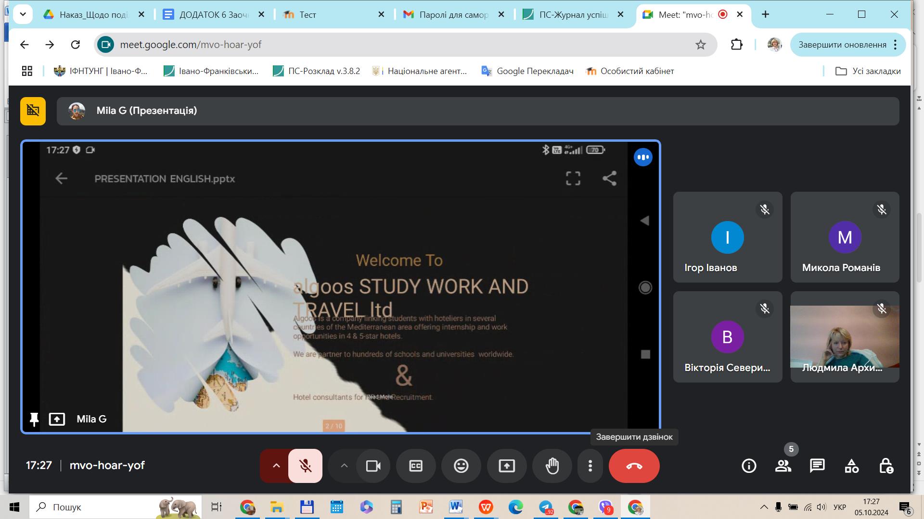Click the yellow stop-presentation view icon
Viewport: 924px width, 519px height.
coord(33,111)
